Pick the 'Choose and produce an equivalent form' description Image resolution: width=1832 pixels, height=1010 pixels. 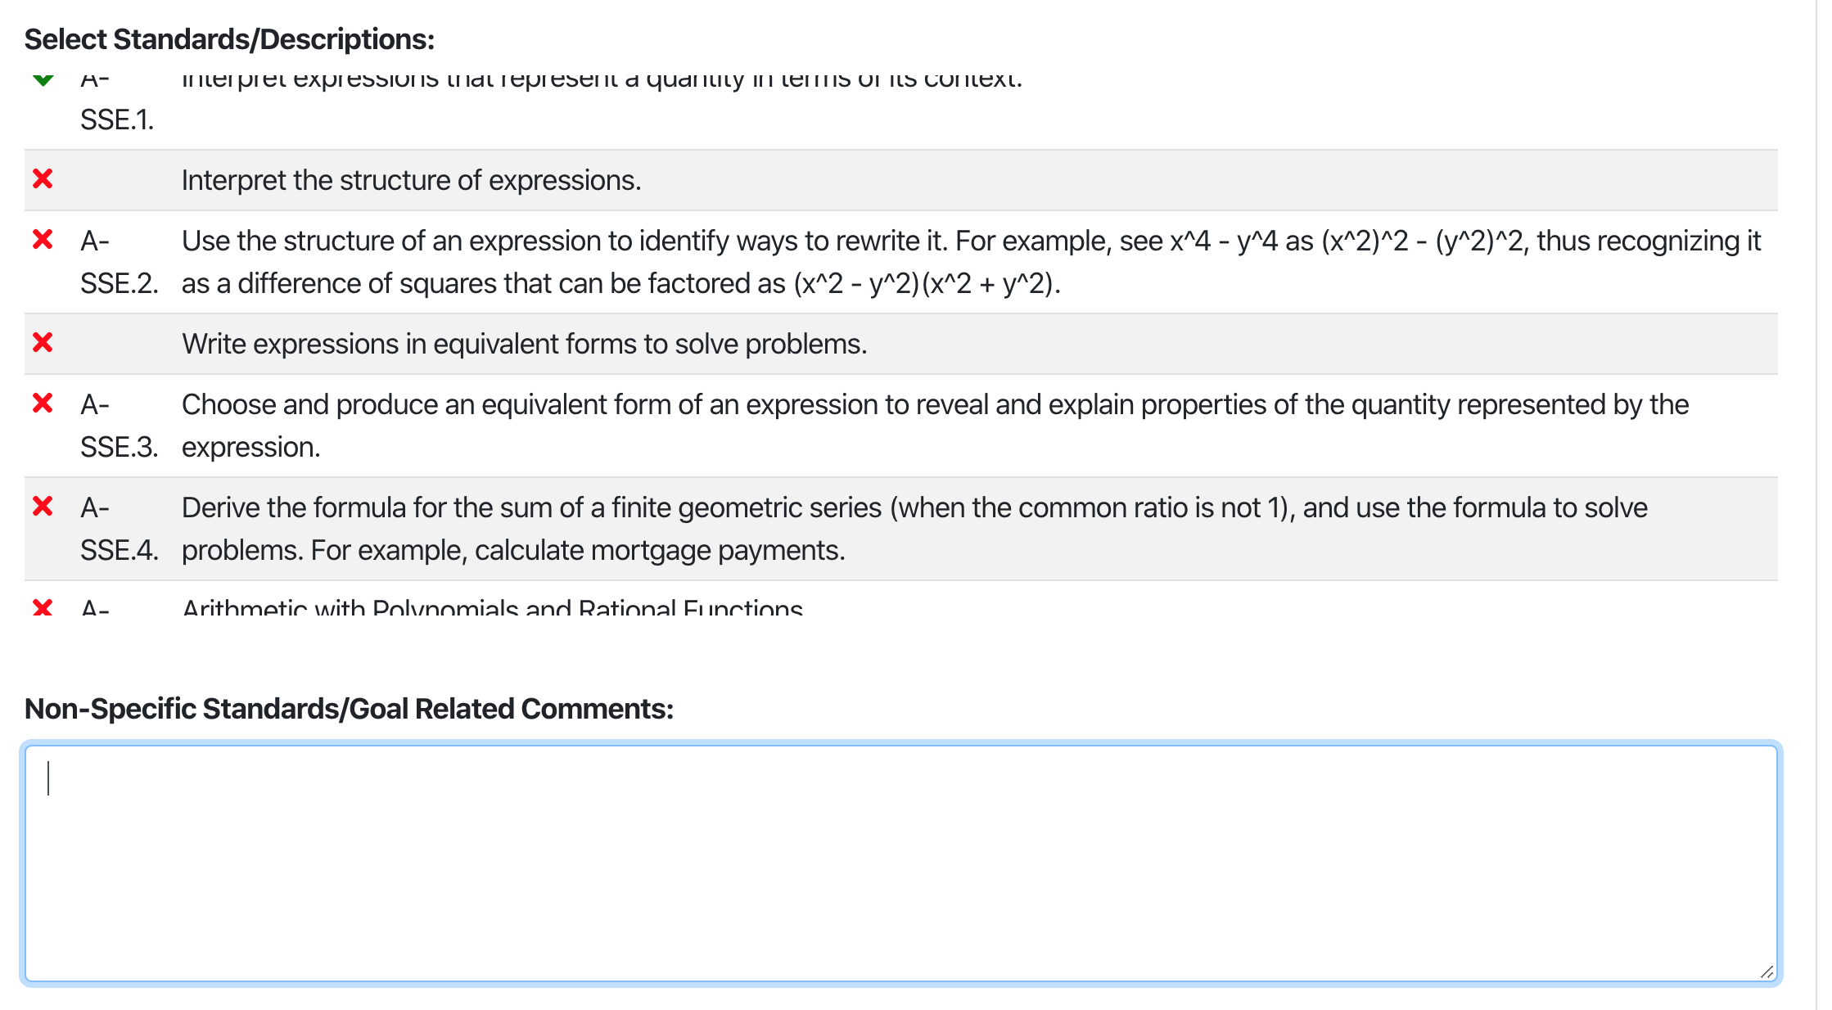pyautogui.click(x=934, y=426)
